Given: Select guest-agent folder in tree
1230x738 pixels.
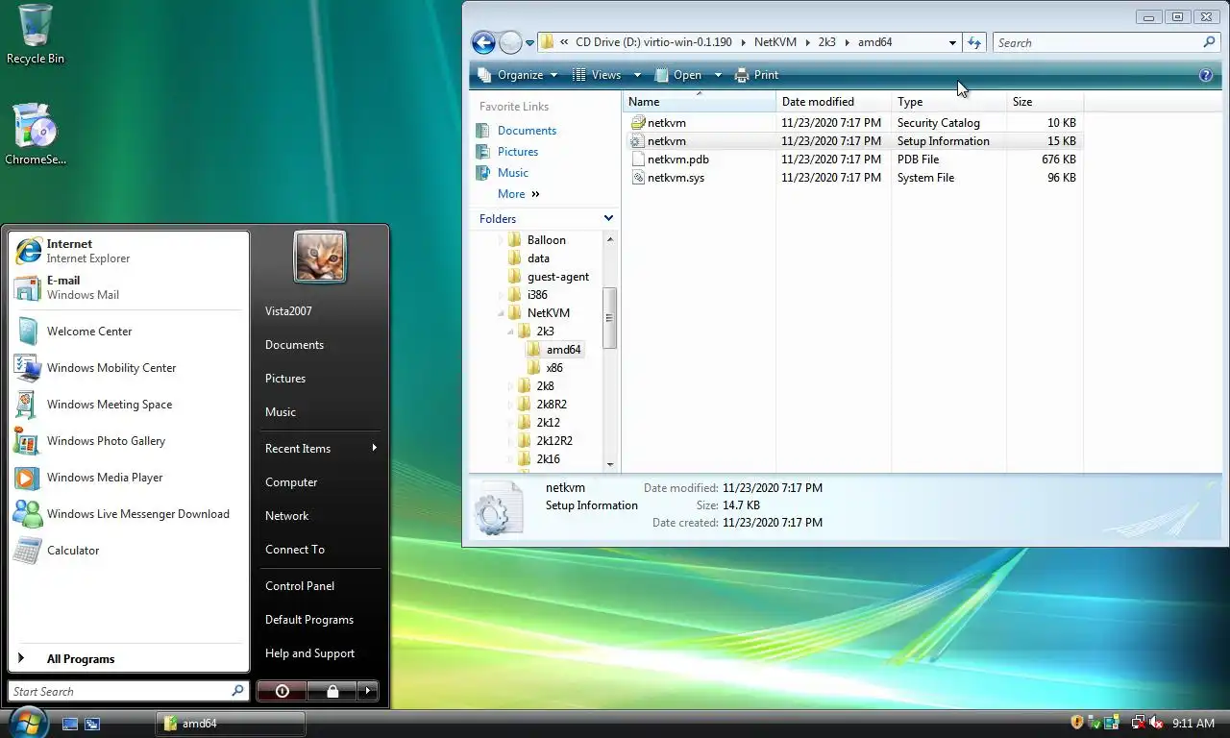Looking at the screenshot, I should tap(557, 277).
